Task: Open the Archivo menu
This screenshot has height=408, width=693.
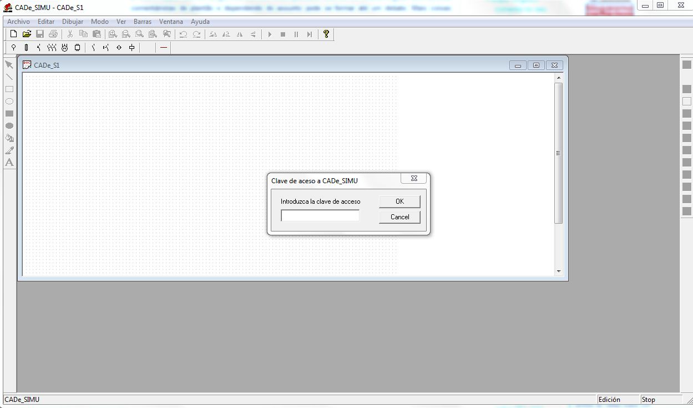Action: 18,22
